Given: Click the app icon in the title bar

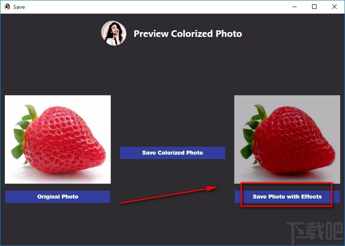Looking at the screenshot, I should [7, 7].
